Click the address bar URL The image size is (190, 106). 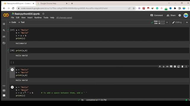pyautogui.click(x=64, y=8)
